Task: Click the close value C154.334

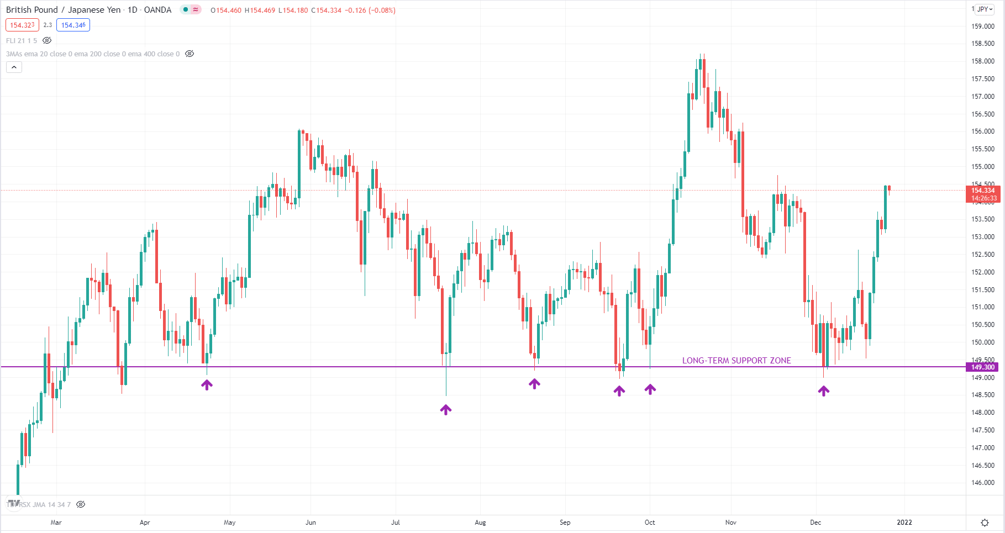Action: click(326, 10)
